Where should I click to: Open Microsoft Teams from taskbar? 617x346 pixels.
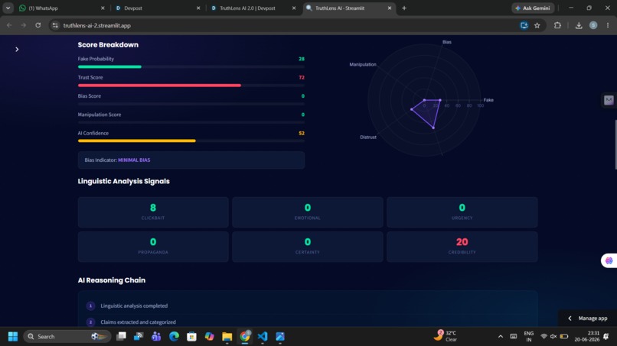[x=156, y=337]
